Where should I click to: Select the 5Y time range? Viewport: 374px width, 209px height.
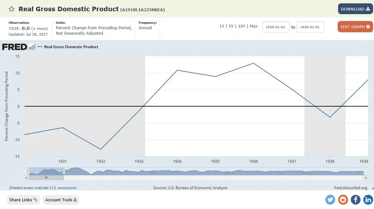point(231,26)
